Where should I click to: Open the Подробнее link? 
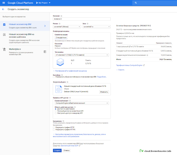pyautogui.click(x=102, y=77)
